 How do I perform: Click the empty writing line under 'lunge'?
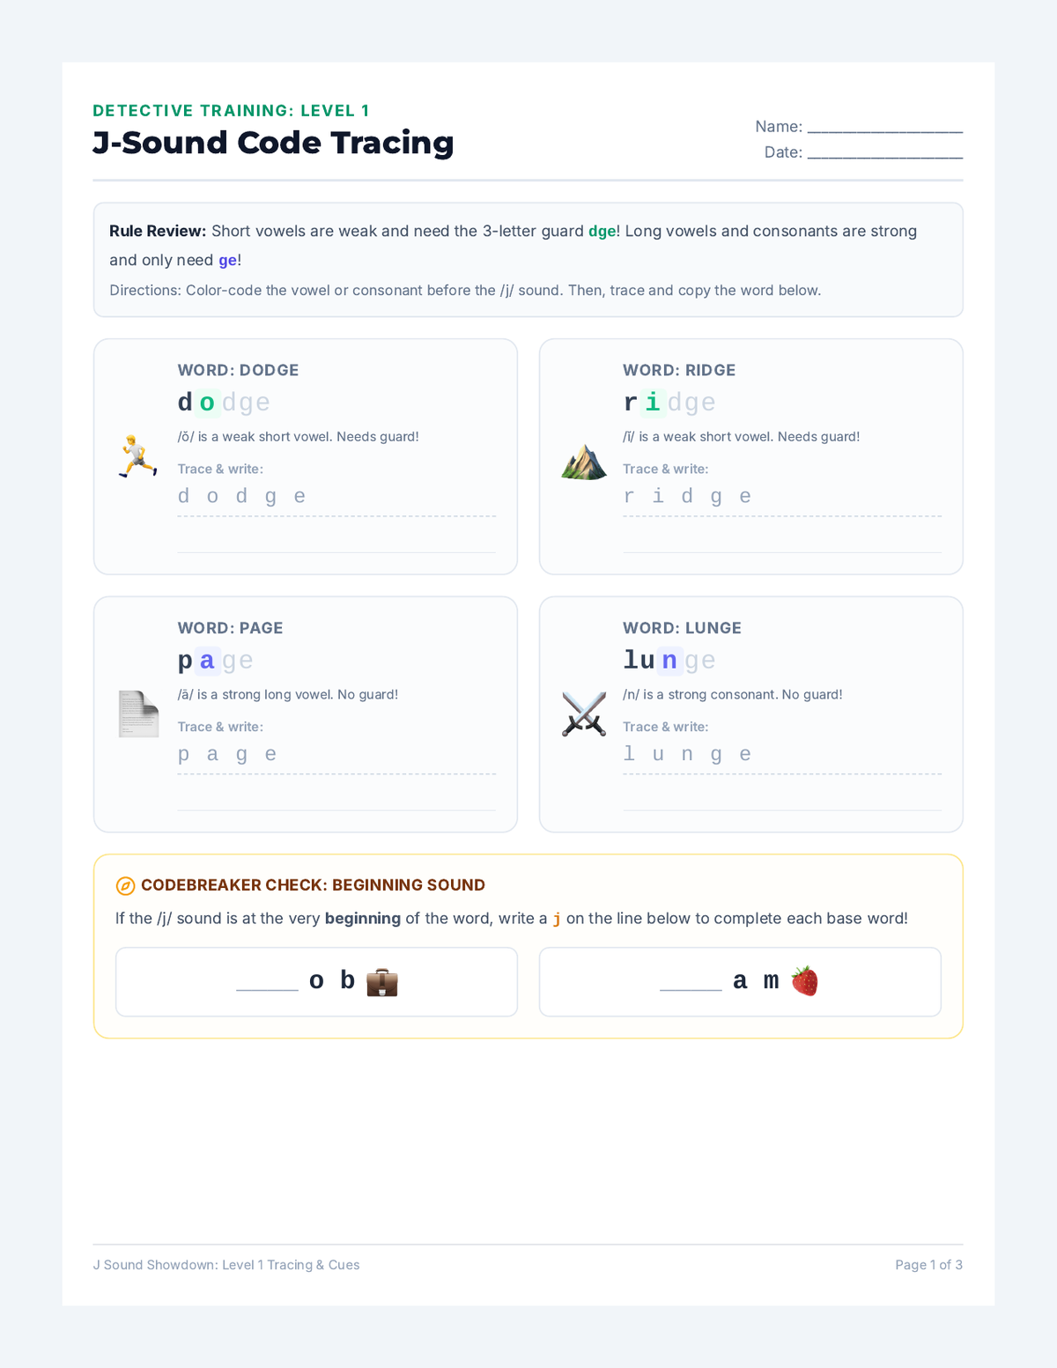click(782, 795)
